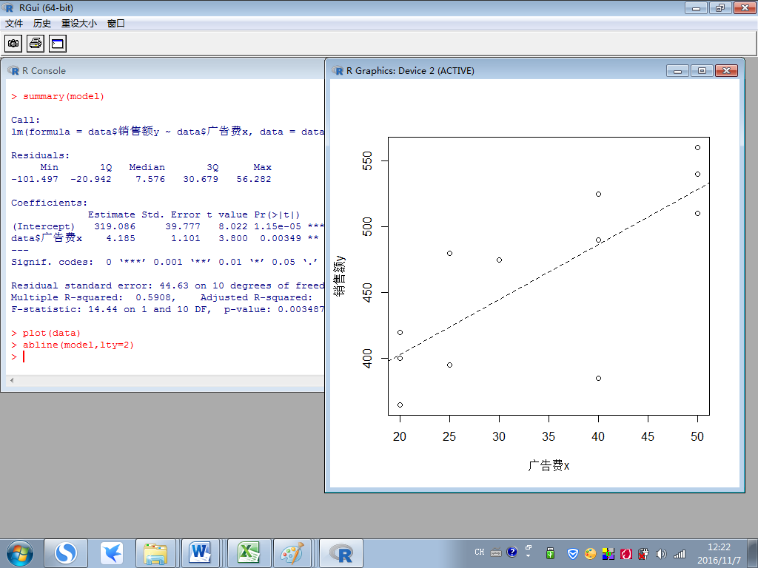This screenshot has height=568, width=758.
Task: Click the CH input language indicator
Action: pyautogui.click(x=479, y=552)
